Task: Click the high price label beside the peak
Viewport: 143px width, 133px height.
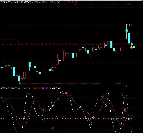Action: coord(130,25)
